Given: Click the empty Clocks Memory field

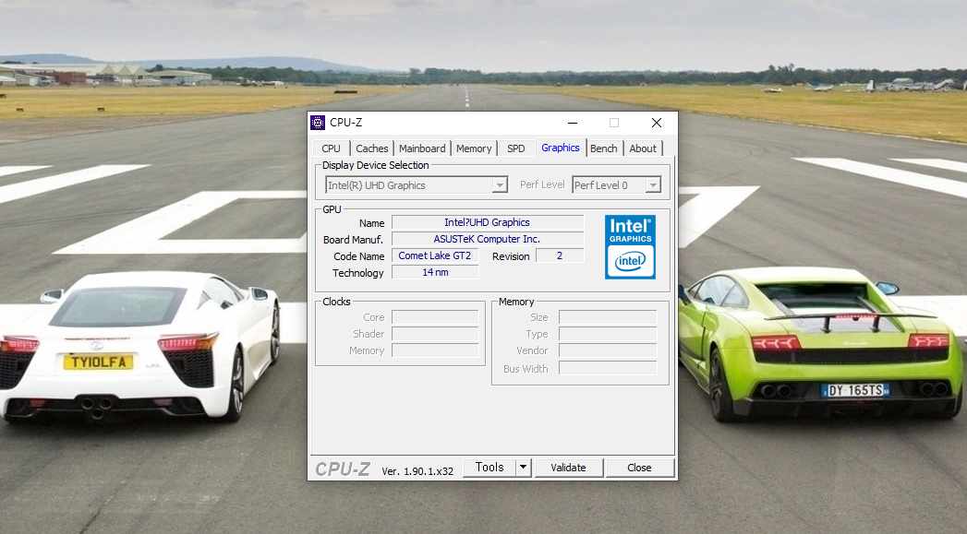Looking at the screenshot, I should (x=435, y=350).
